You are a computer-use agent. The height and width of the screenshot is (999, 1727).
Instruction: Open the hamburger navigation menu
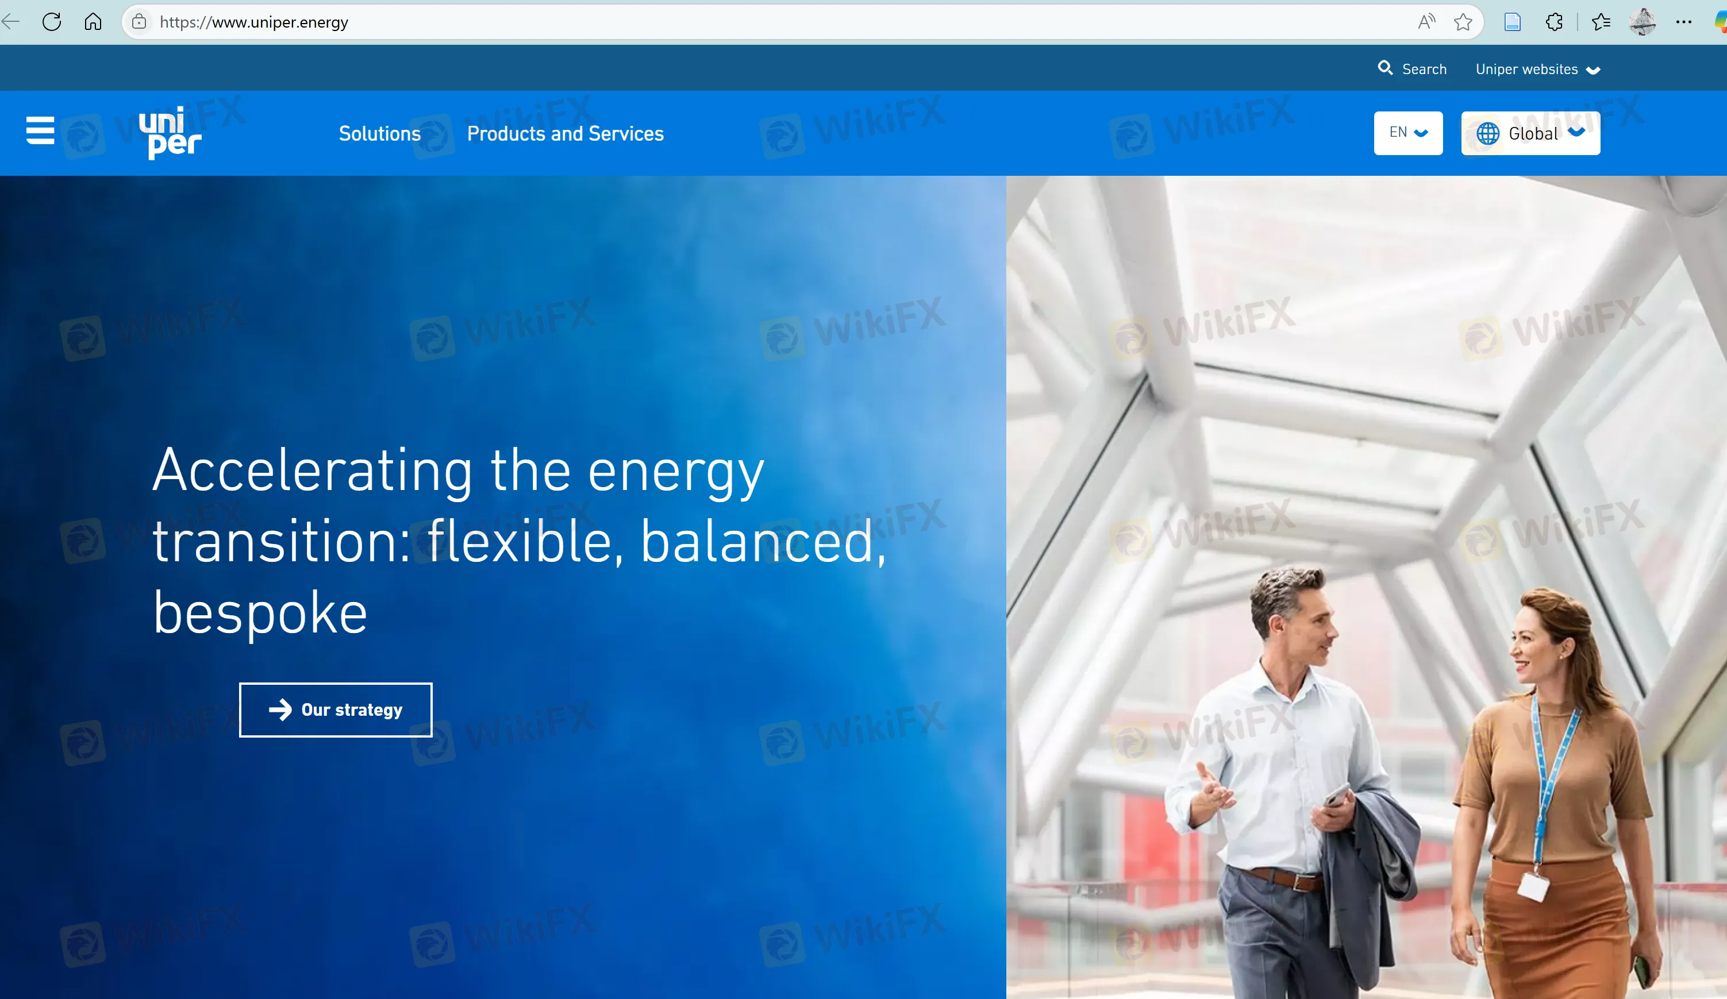coord(40,132)
